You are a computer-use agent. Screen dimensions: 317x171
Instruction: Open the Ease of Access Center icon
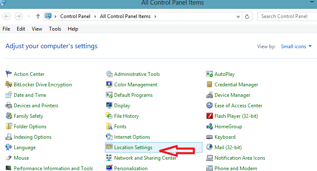(x=210, y=105)
